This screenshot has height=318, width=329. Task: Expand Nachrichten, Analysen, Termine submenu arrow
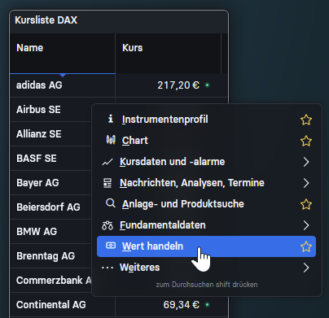(x=306, y=183)
